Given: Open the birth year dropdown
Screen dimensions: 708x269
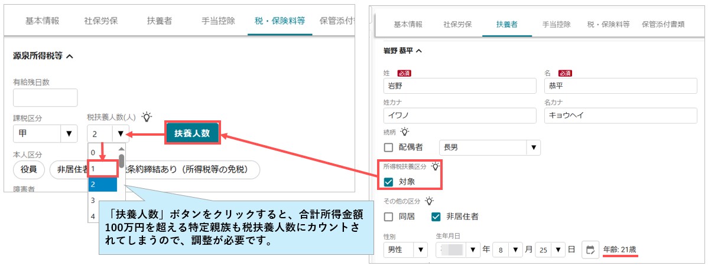Looking at the screenshot, I should point(458,250).
